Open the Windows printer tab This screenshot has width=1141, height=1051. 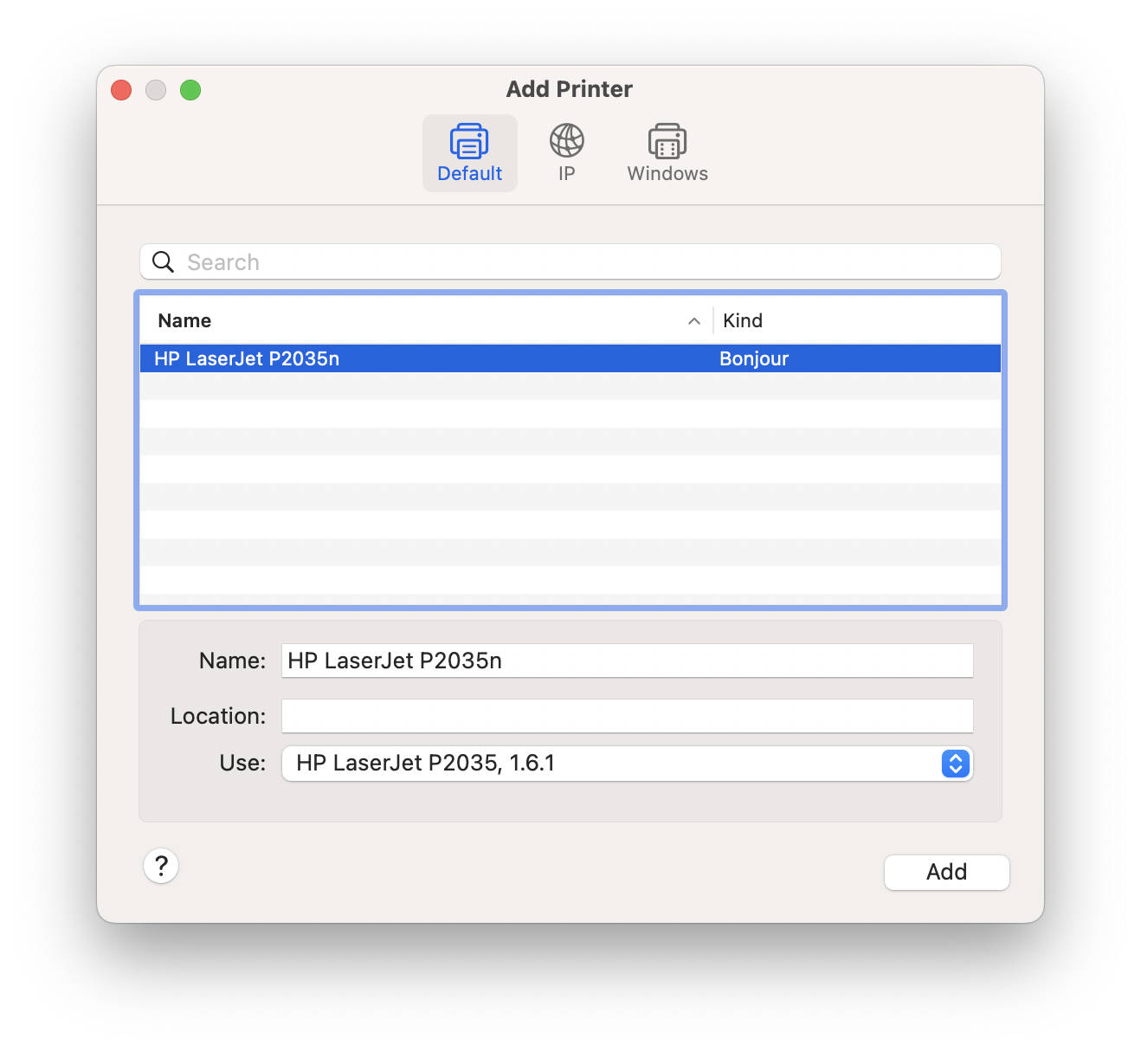click(x=667, y=153)
